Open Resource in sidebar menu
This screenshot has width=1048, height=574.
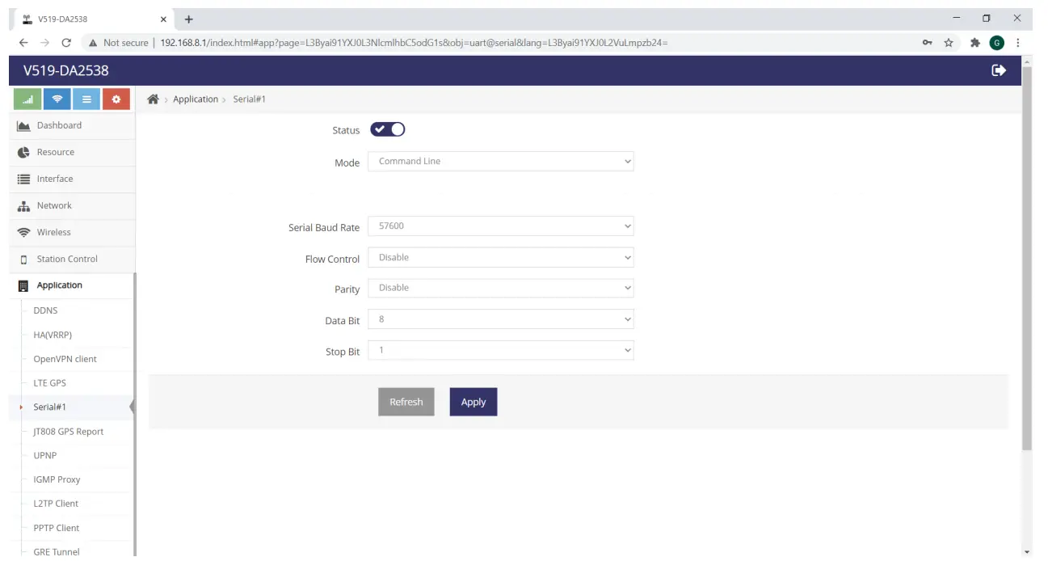click(x=72, y=152)
